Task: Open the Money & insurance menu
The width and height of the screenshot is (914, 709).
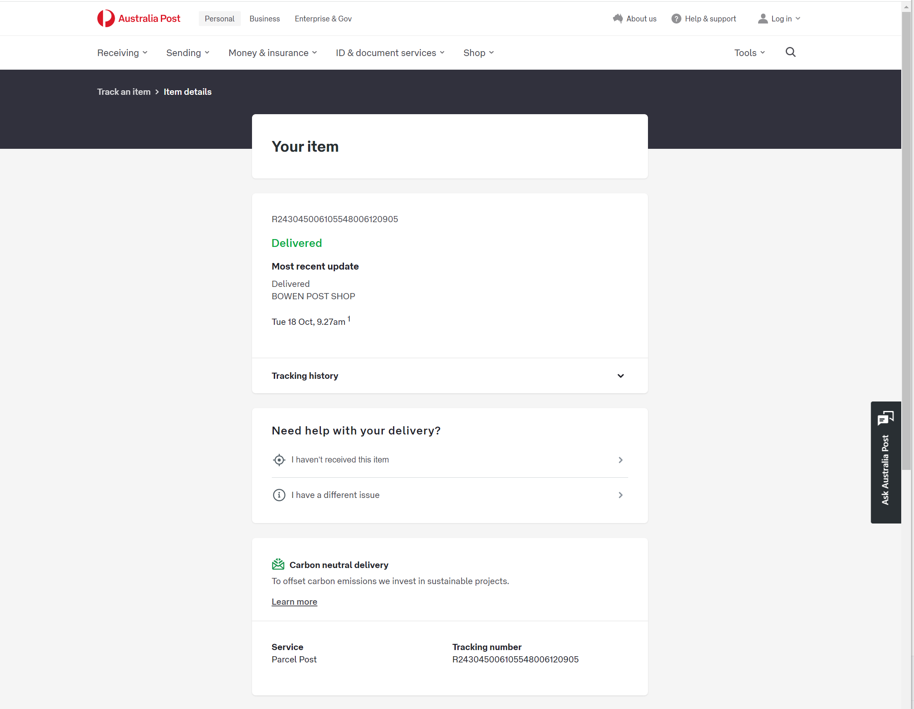Action: click(273, 53)
